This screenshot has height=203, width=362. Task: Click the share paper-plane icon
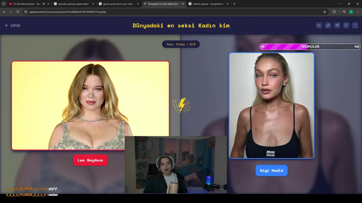coord(337,25)
